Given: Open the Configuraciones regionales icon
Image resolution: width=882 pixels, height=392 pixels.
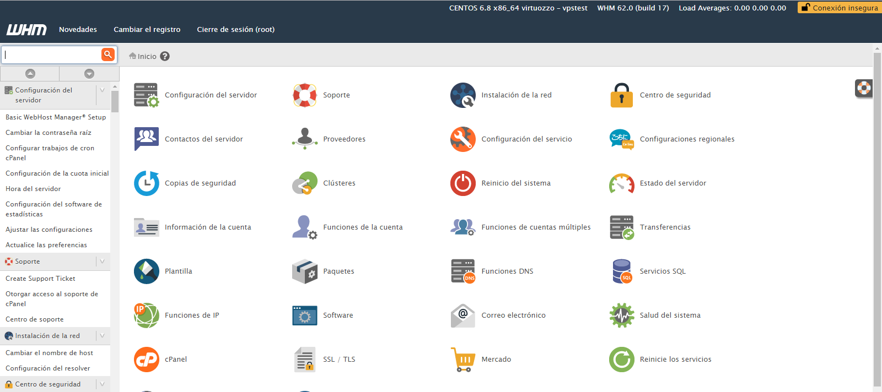Looking at the screenshot, I should click(622, 139).
